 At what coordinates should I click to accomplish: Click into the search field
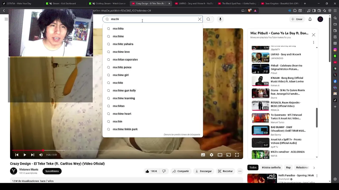[x=152, y=19]
